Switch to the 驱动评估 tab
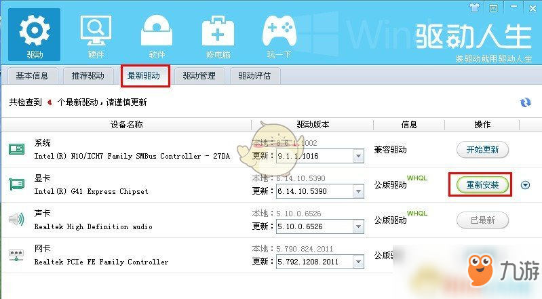542x299 pixels. 255,76
